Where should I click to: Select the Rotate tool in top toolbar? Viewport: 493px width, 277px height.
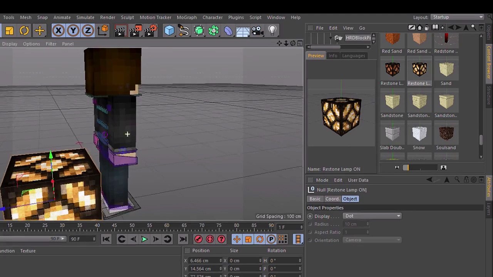(x=24, y=30)
